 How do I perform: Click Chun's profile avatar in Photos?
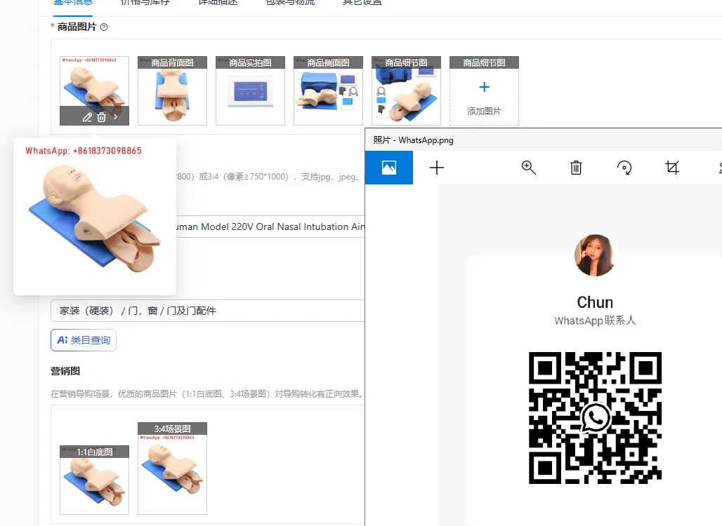(594, 255)
